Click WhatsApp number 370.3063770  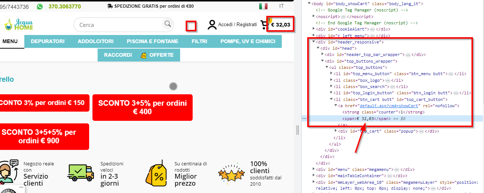pyautogui.click(x=65, y=6)
